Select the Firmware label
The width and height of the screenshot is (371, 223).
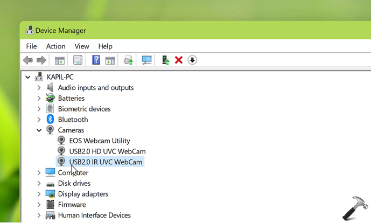[x=72, y=205]
